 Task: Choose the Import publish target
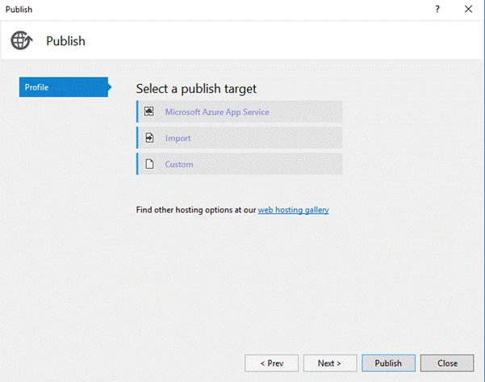239,138
